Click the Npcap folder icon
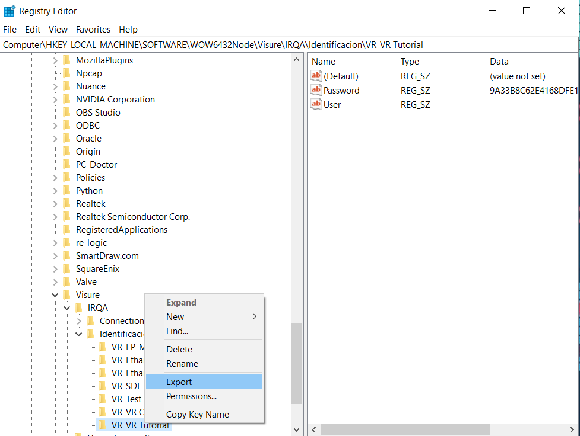580x436 pixels. tap(67, 73)
